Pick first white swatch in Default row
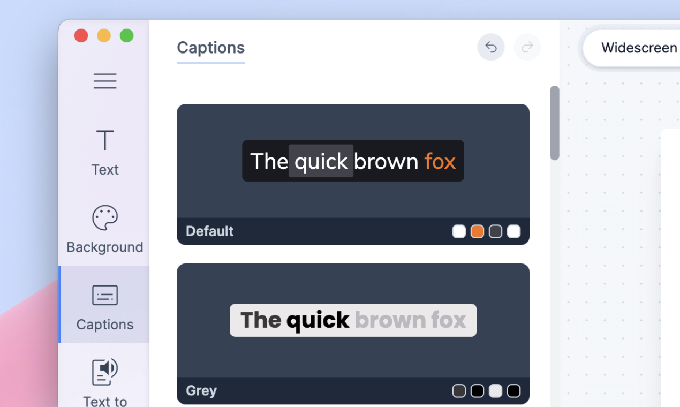 pos(459,231)
